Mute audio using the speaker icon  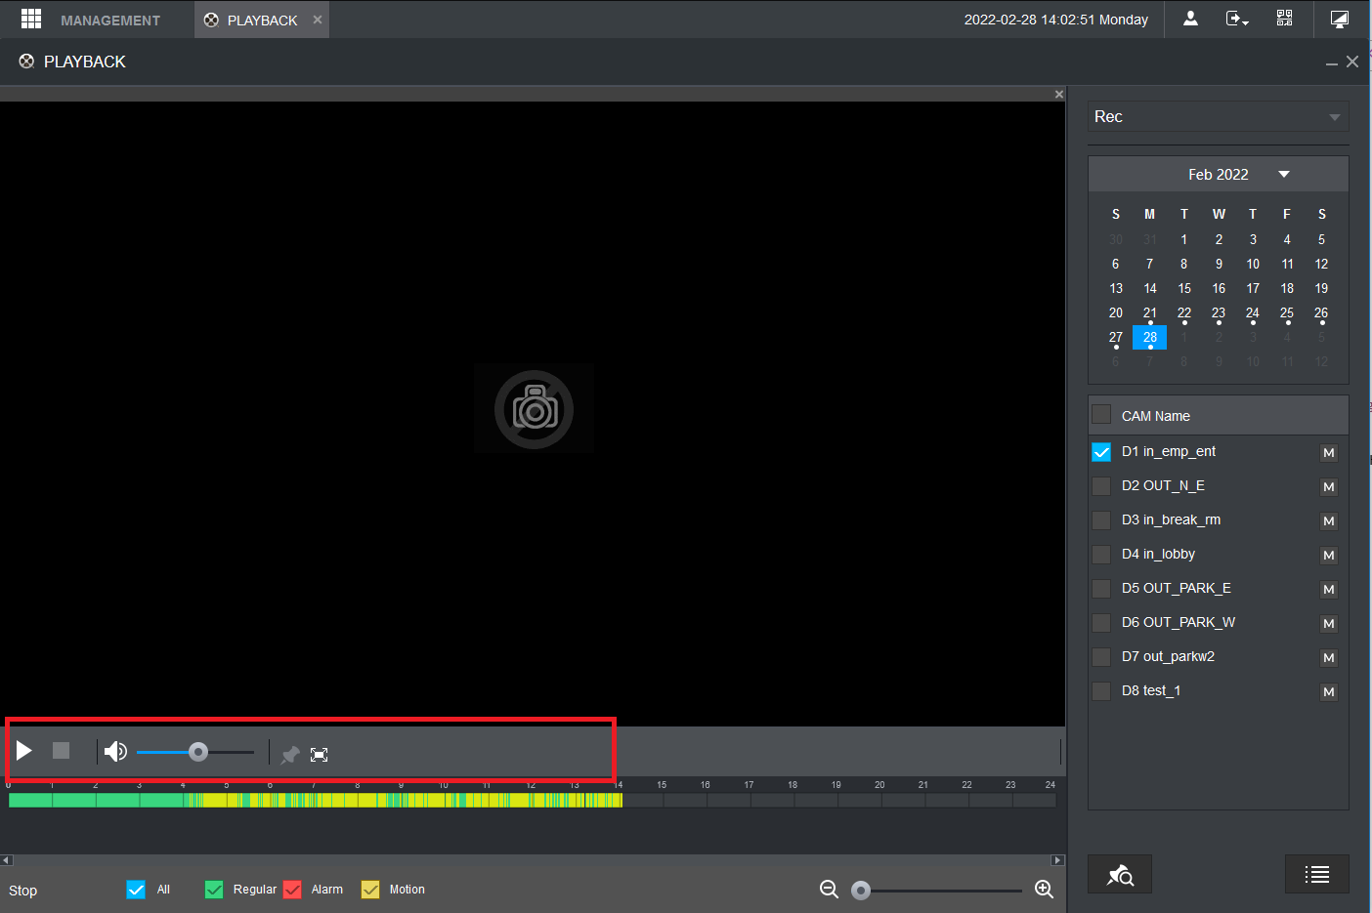click(115, 751)
